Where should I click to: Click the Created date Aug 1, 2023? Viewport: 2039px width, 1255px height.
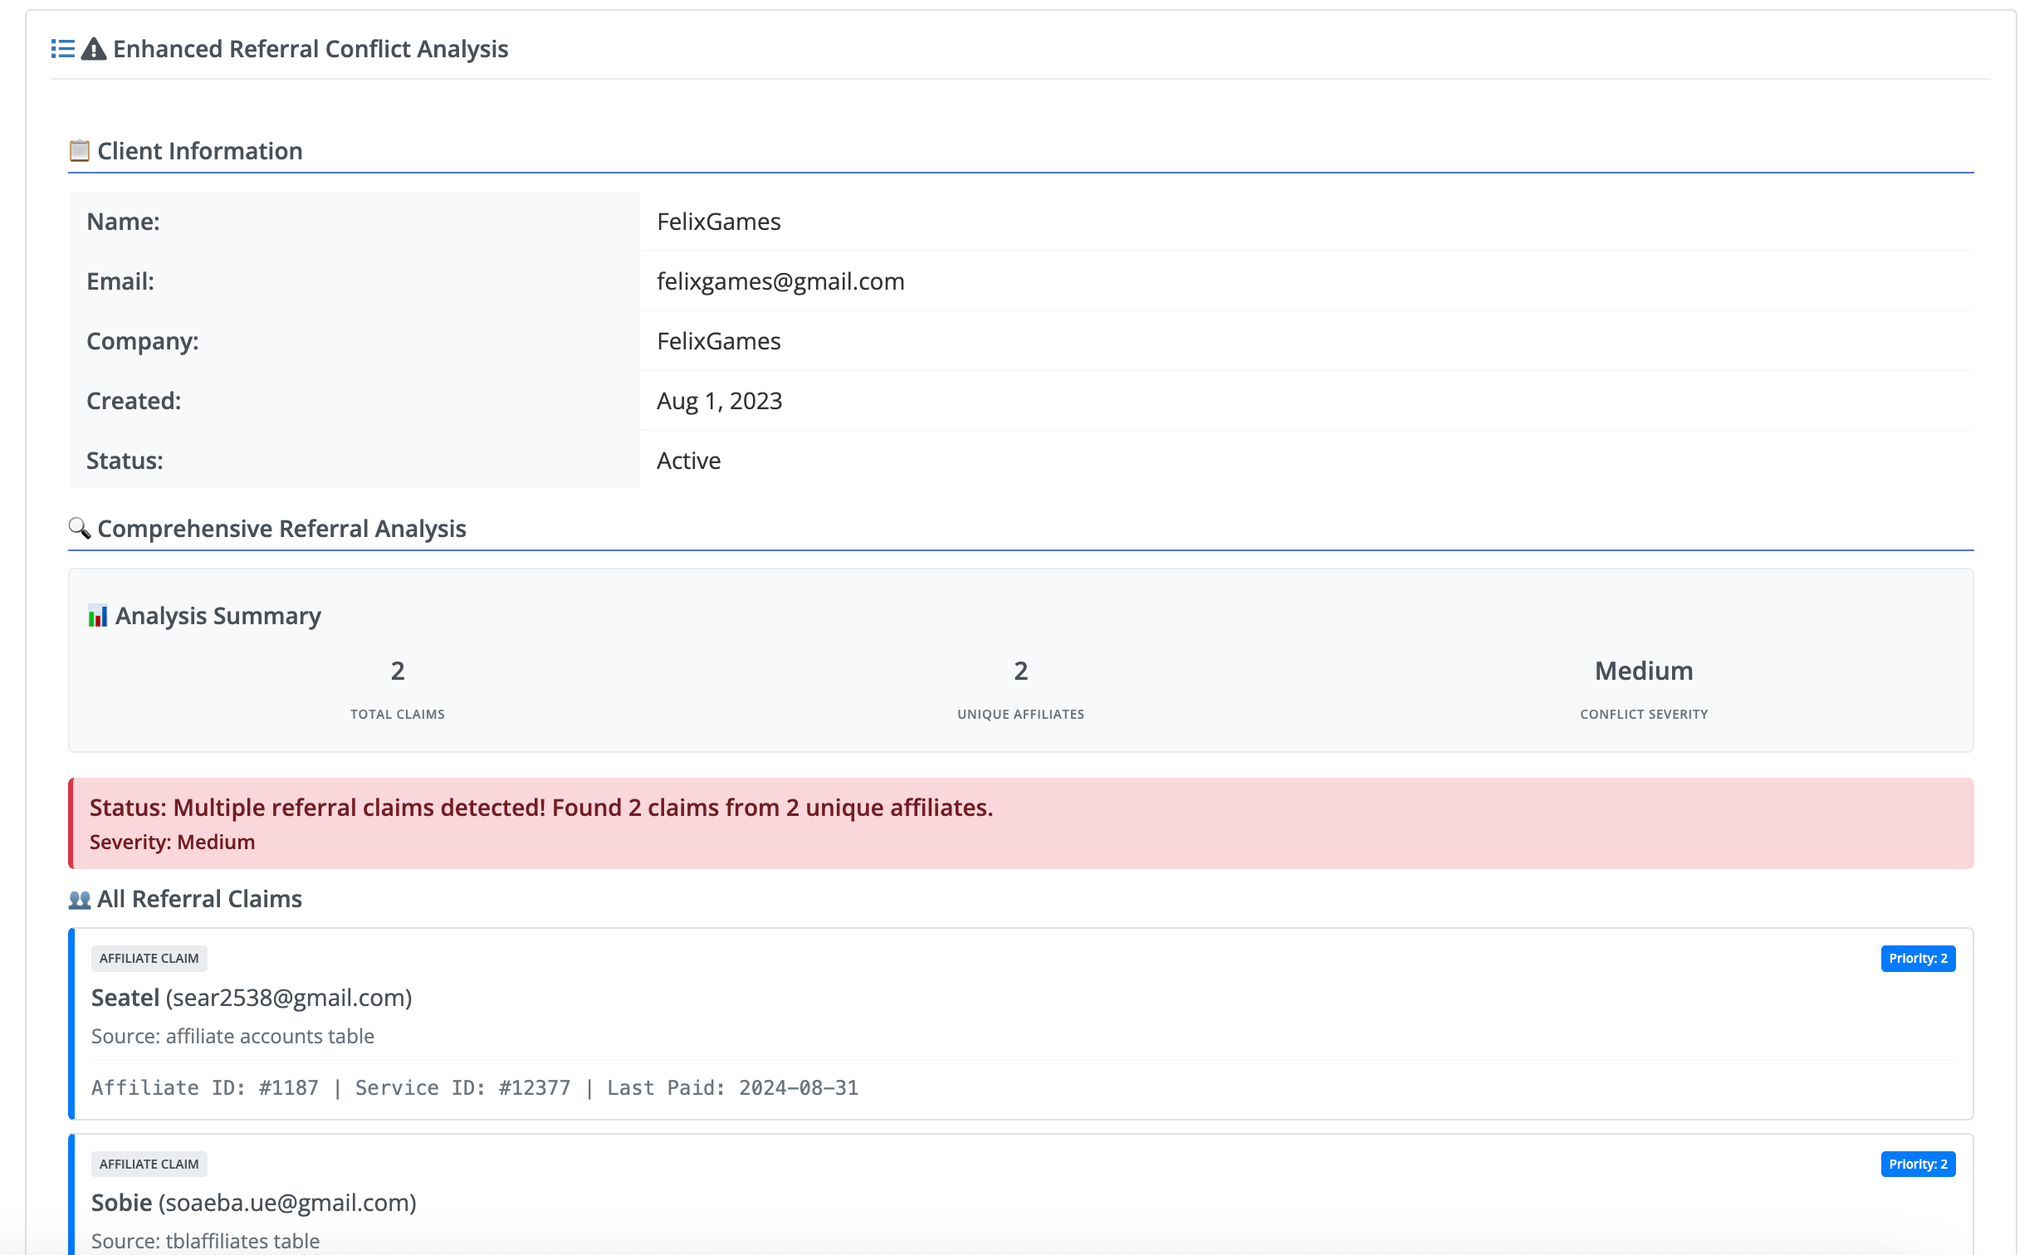(719, 401)
